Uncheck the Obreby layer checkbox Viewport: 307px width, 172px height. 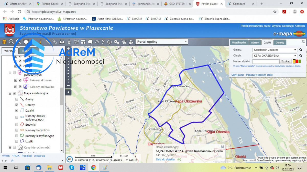point(17,105)
